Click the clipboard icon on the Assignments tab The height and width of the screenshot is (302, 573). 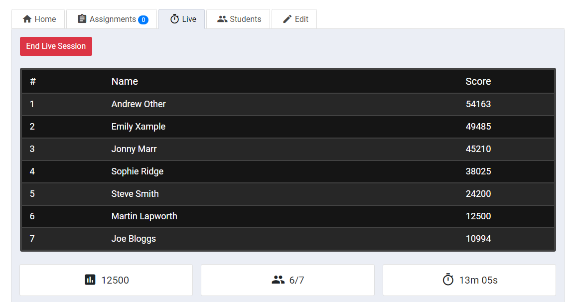(80, 18)
